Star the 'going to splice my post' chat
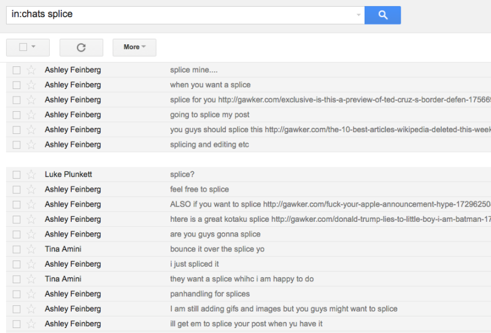Image resolution: width=491 pixels, height=333 pixels. (x=31, y=114)
